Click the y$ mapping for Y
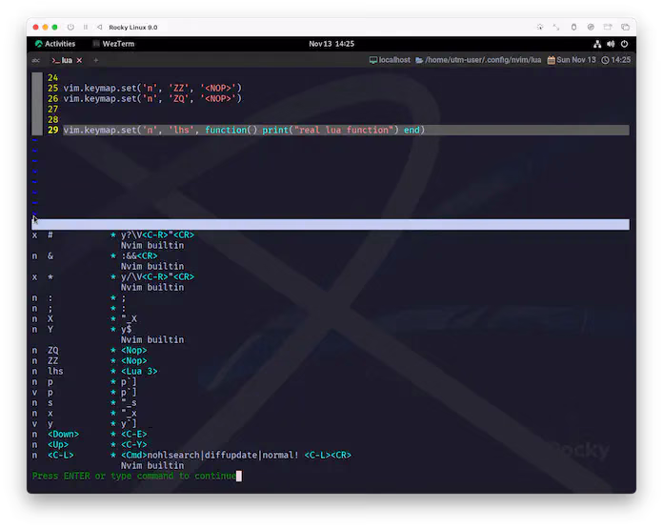Viewport: 663px width, 529px height. pyautogui.click(x=126, y=329)
